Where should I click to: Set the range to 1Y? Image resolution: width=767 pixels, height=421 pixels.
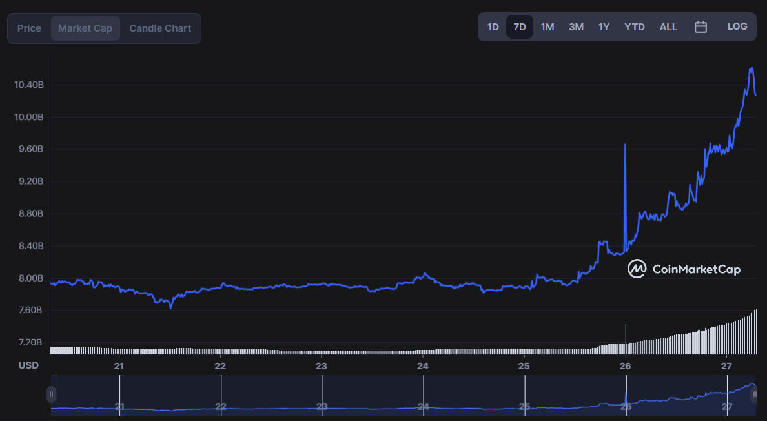604,27
